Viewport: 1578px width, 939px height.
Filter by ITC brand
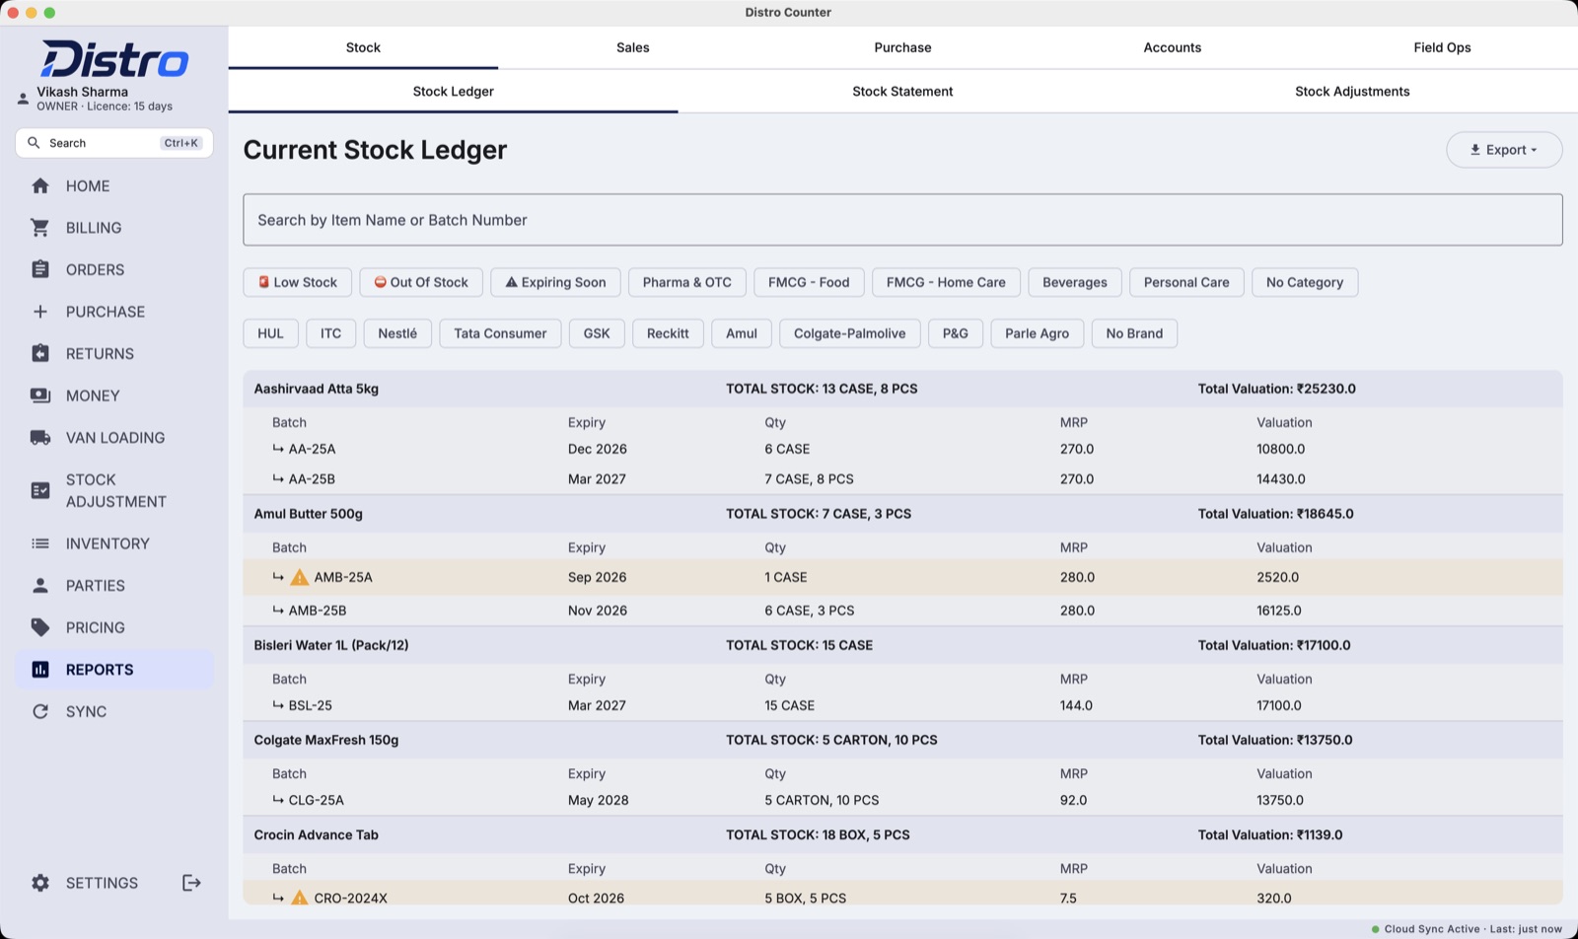click(330, 333)
